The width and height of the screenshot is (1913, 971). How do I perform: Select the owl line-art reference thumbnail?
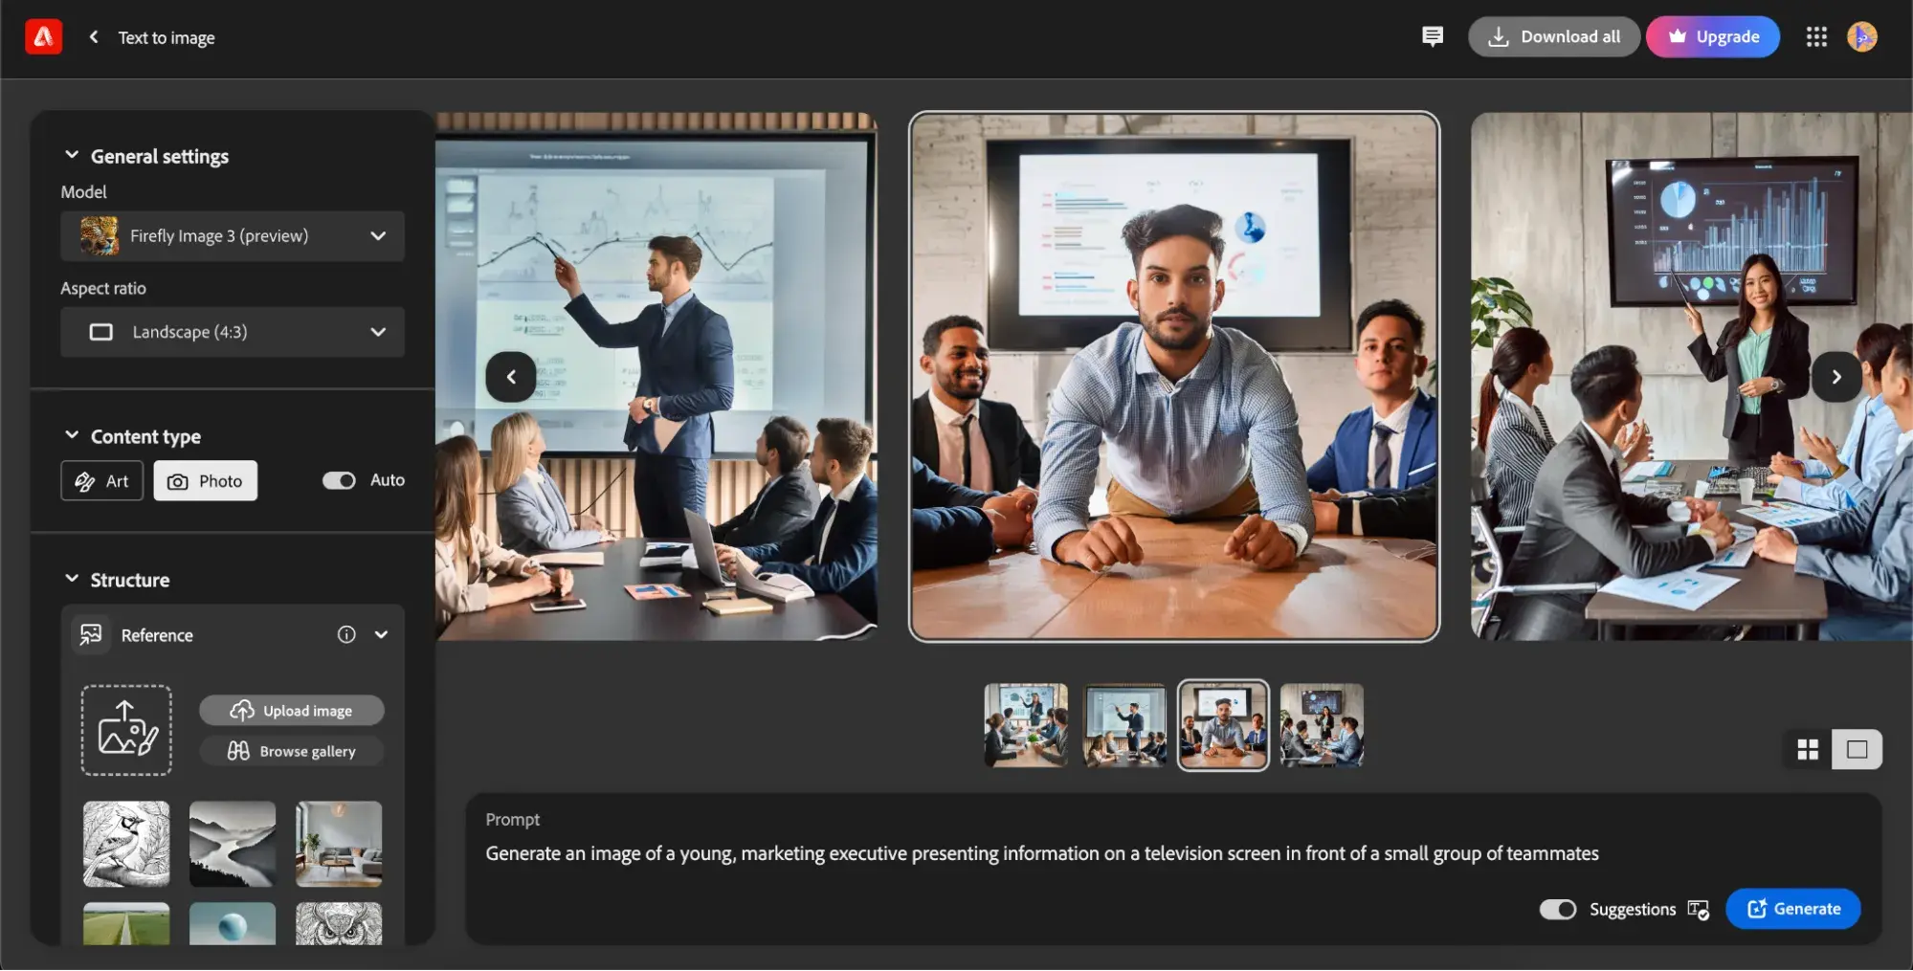pyautogui.click(x=339, y=924)
